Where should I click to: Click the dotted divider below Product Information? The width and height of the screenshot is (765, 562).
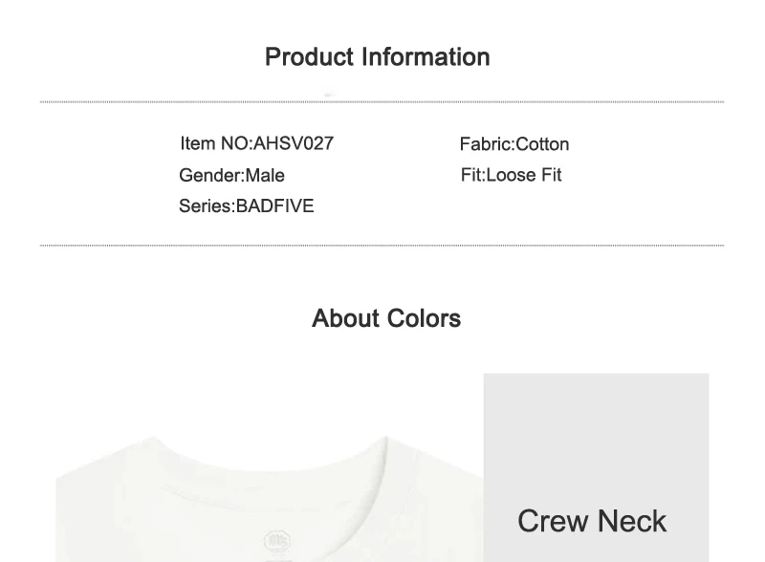point(382,102)
